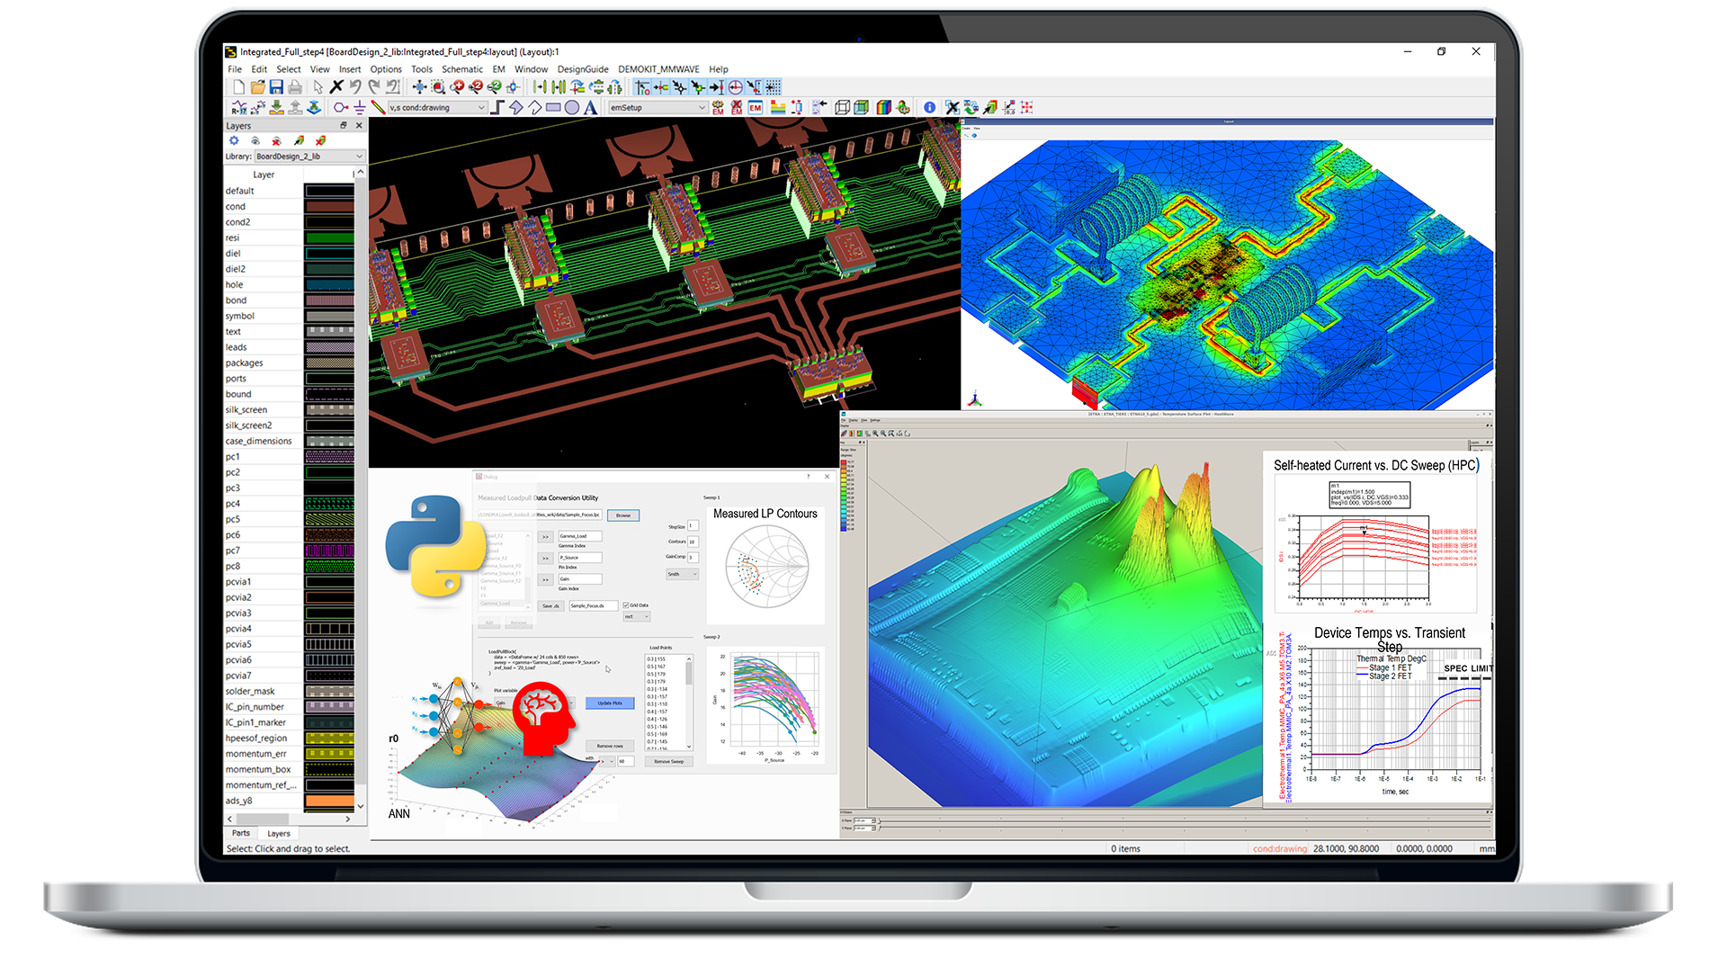Open the DesignGuide menu
Screen dimensions: 1727x958
click(x=582, y=69)
